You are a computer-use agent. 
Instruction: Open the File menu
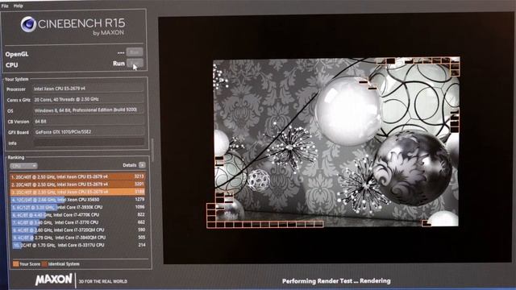click(5, 6)
